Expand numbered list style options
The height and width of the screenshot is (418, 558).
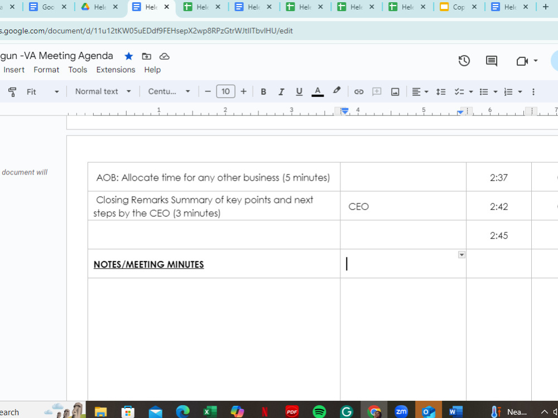tap(520, 92)
